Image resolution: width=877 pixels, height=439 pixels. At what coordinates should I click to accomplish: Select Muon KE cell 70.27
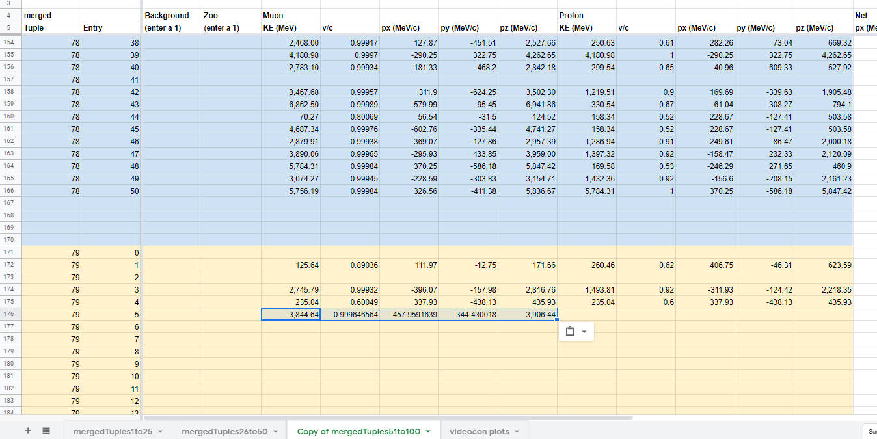[x=291, y=116]
